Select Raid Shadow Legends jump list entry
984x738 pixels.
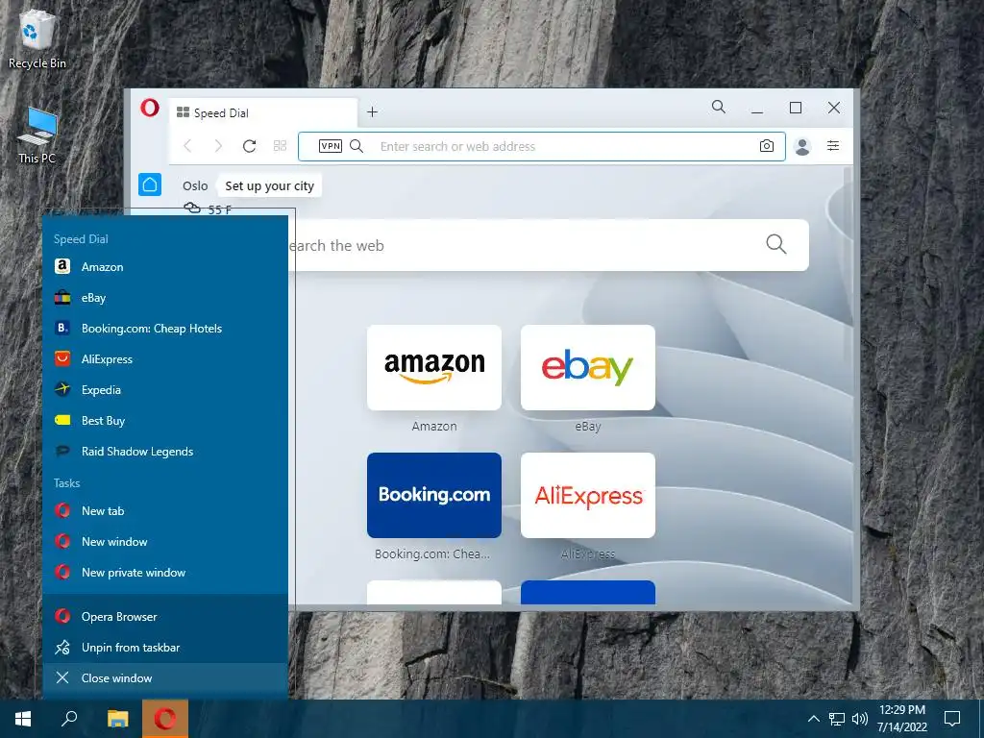tap(165, 452)
